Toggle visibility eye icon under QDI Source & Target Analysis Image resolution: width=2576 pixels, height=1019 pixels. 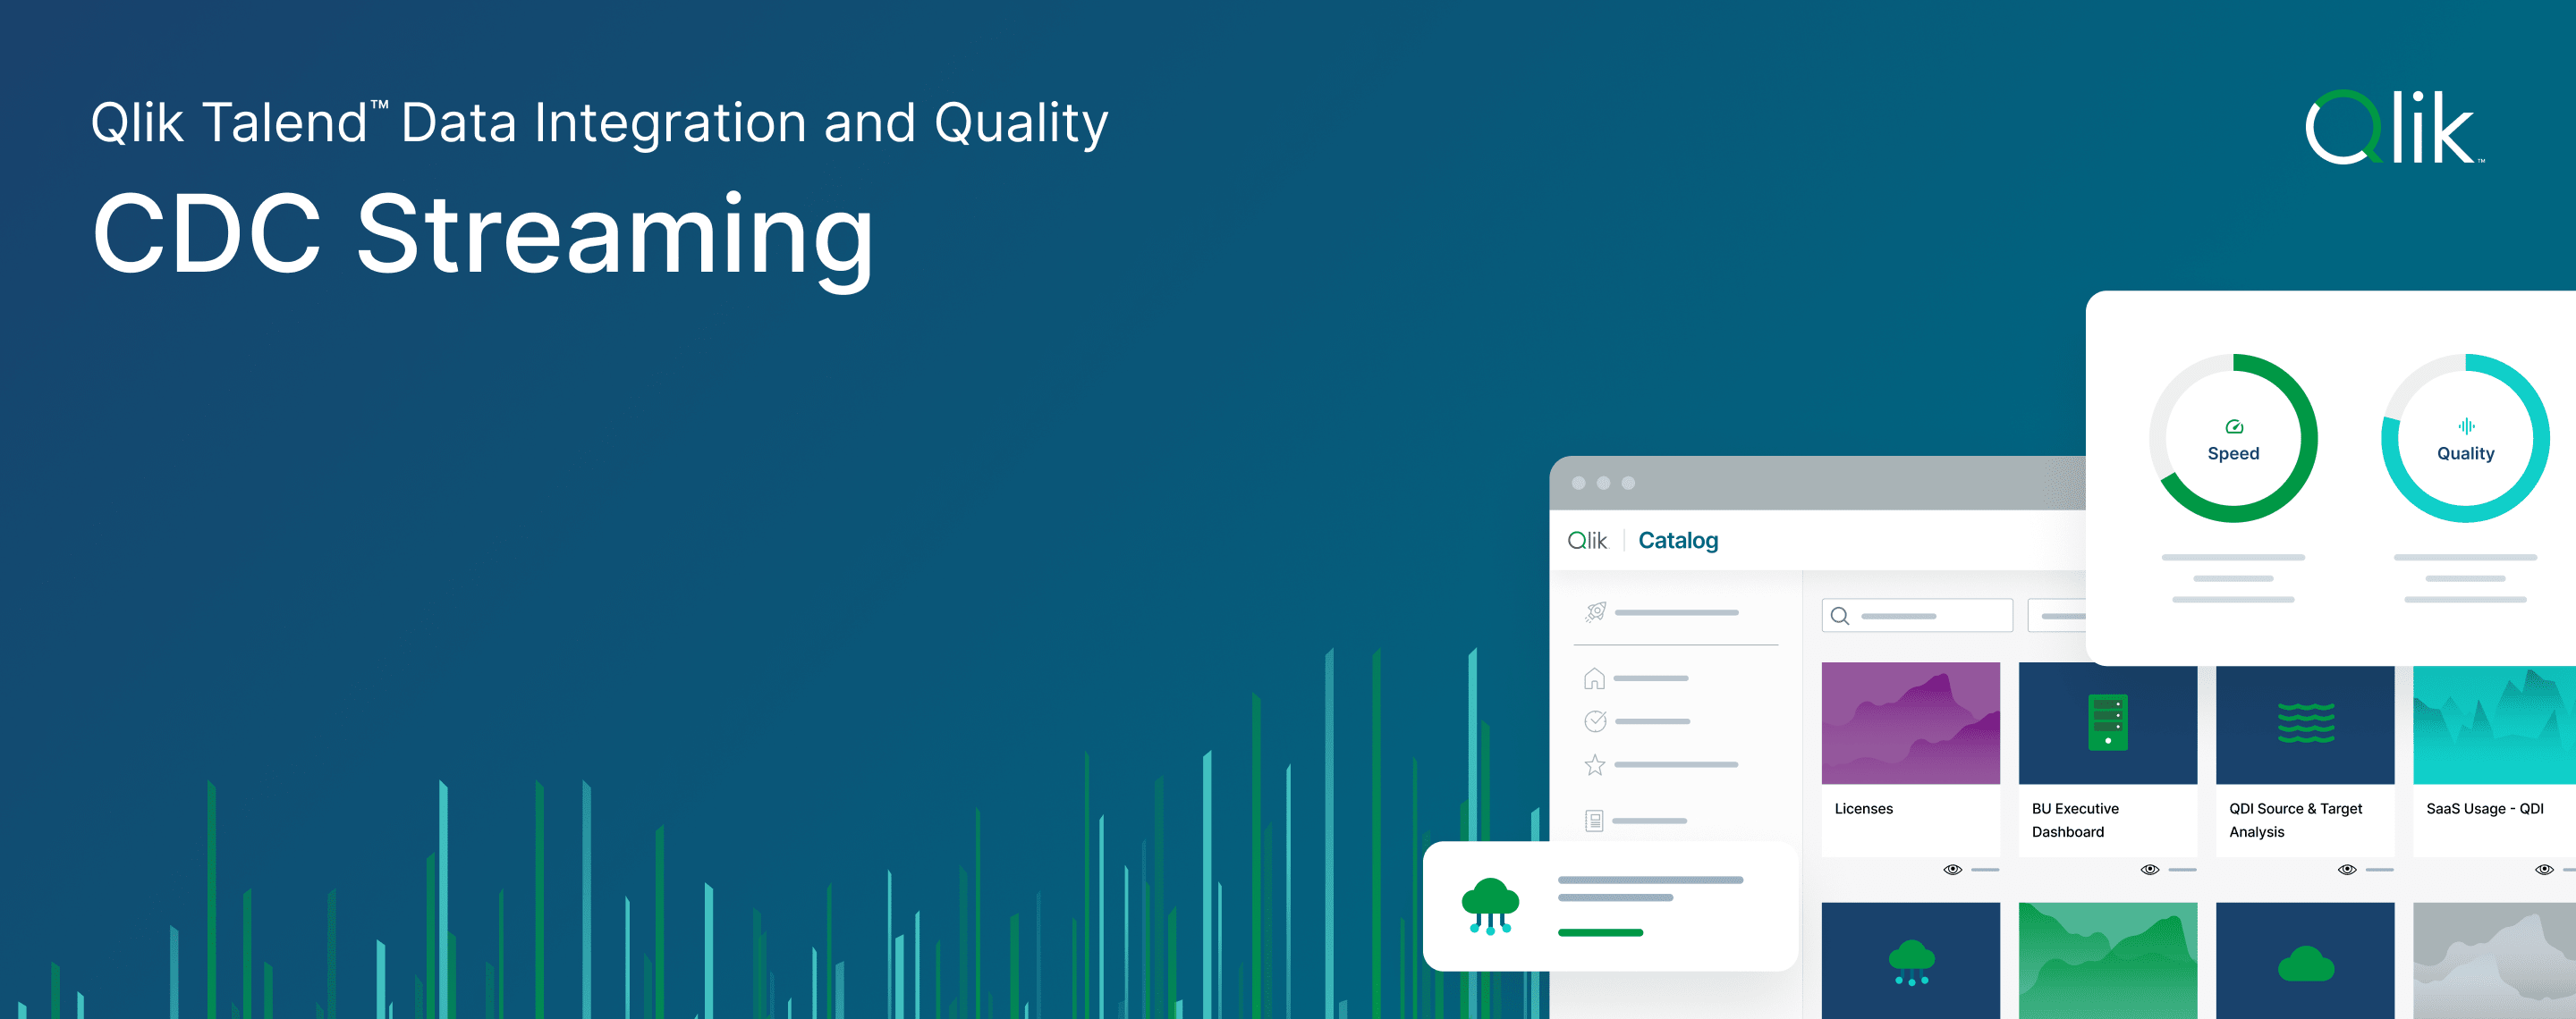point(2348,870)
